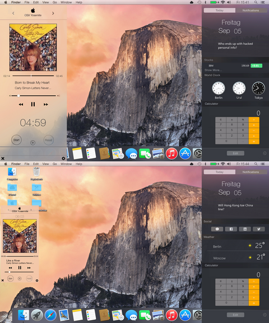Image resolution: width=269 pixels, height=323 pixels.
Task: Launch Safari compass icon in the dock
Action: (x=50, y=315)
